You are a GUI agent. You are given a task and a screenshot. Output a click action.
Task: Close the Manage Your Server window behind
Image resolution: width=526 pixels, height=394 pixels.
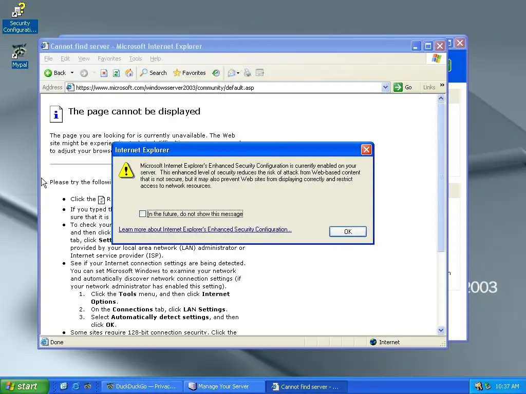(x=460, y=43)
